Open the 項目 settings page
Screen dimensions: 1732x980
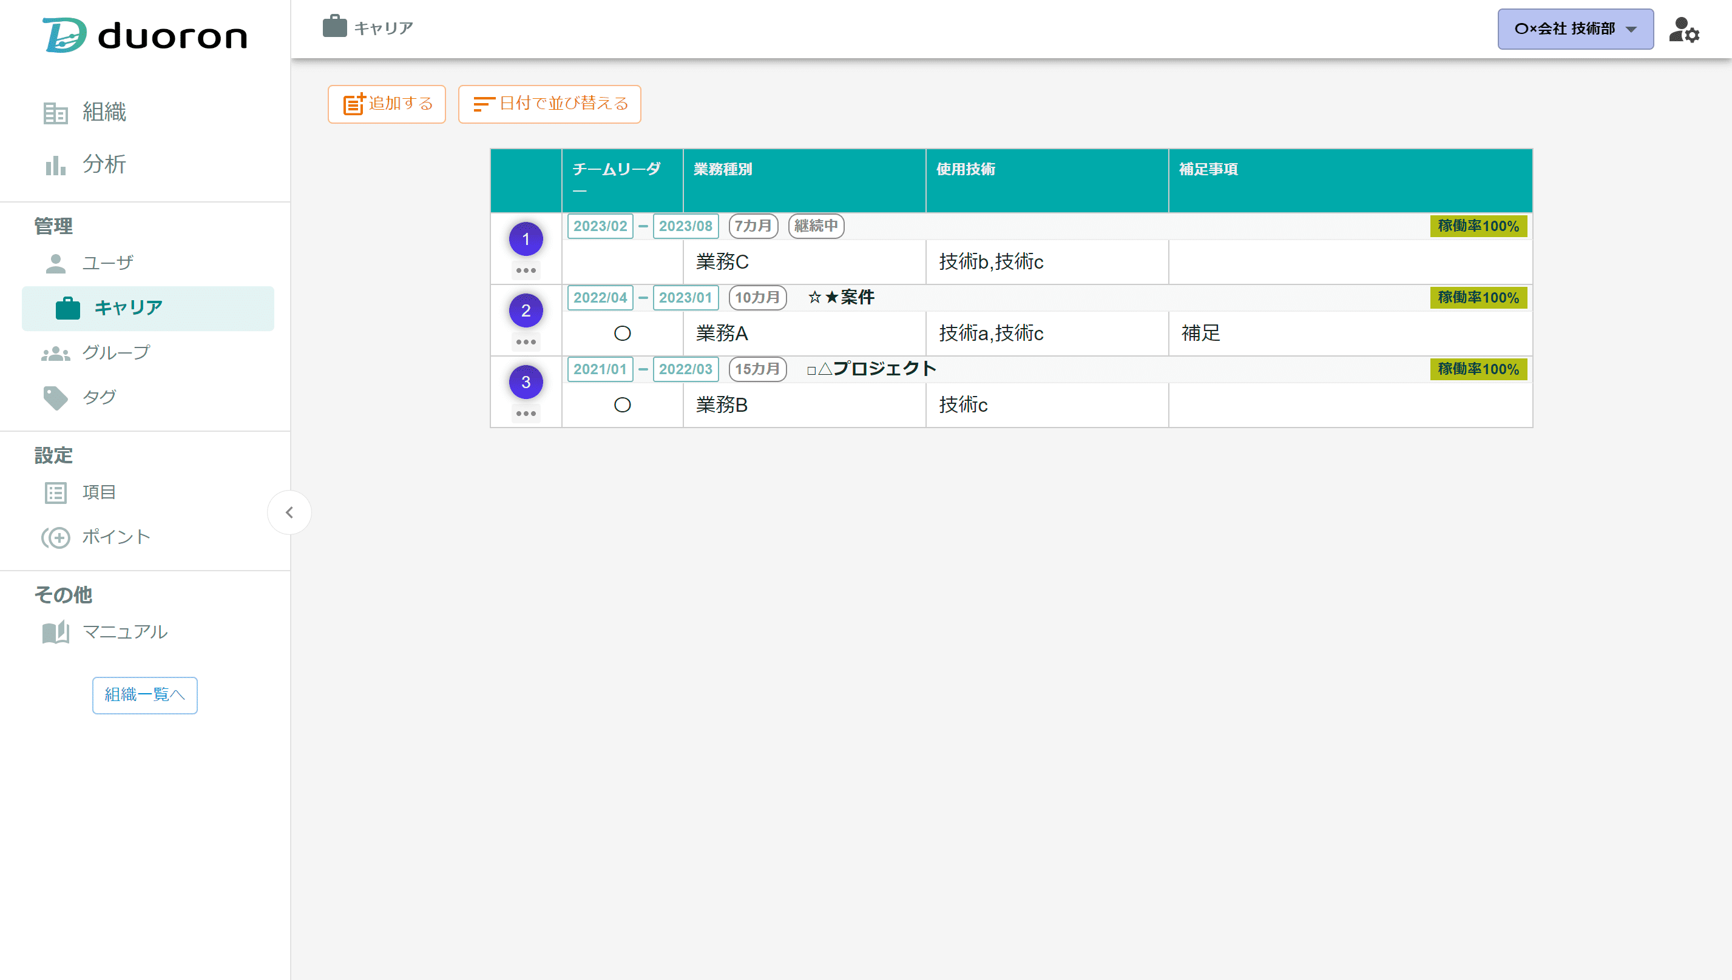pos(99,492)
